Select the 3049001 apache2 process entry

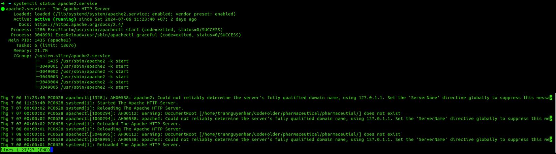[x=84, y=66]
